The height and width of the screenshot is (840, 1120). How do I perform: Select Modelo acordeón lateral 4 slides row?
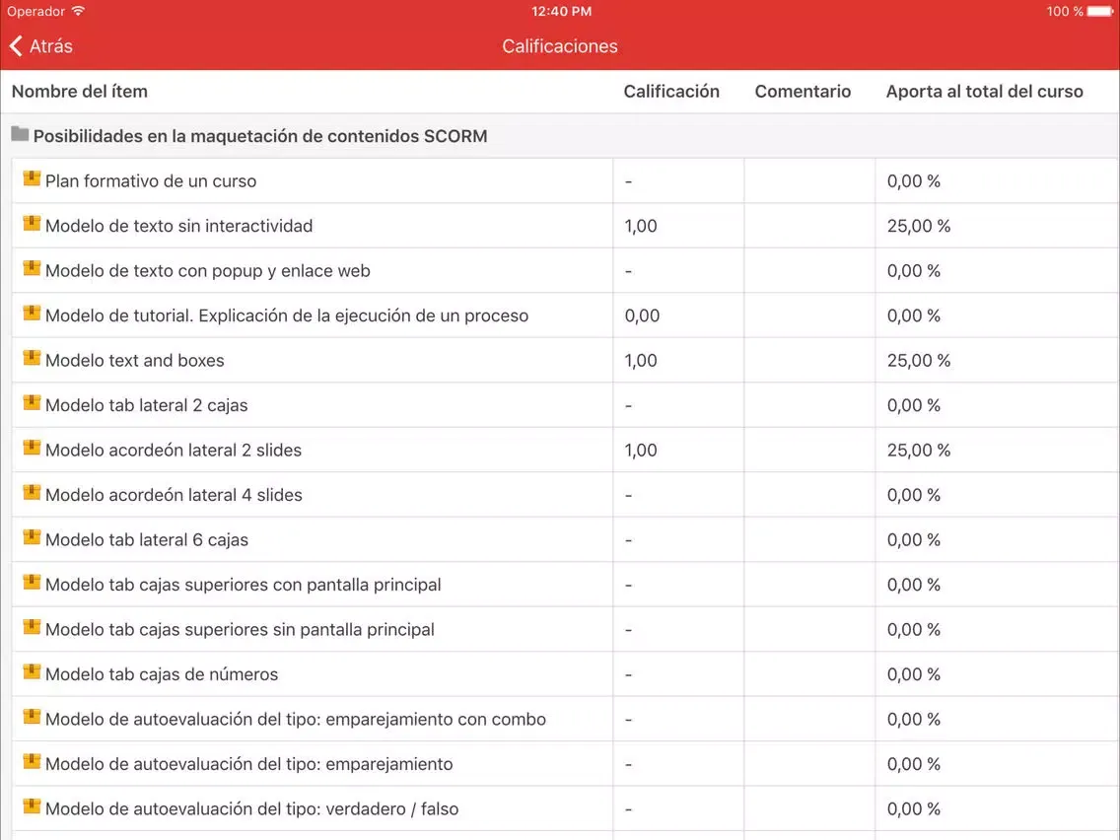tap(174, 495)
